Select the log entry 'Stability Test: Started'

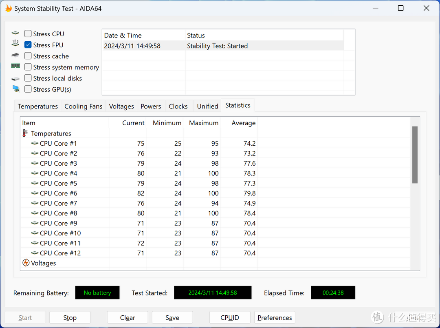[217, 46]
